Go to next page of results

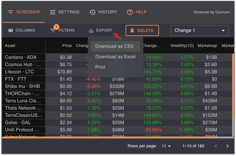pyautogui.click(x=228, y=146)
